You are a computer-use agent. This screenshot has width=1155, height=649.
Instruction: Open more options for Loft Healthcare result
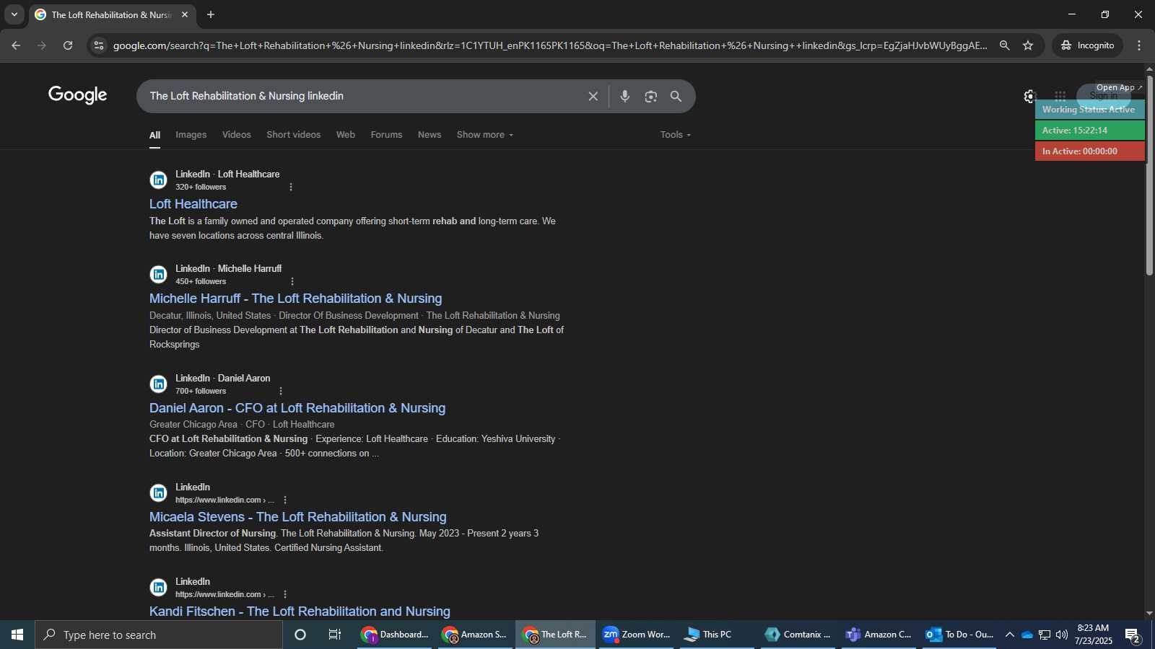[x=291, y=187]
